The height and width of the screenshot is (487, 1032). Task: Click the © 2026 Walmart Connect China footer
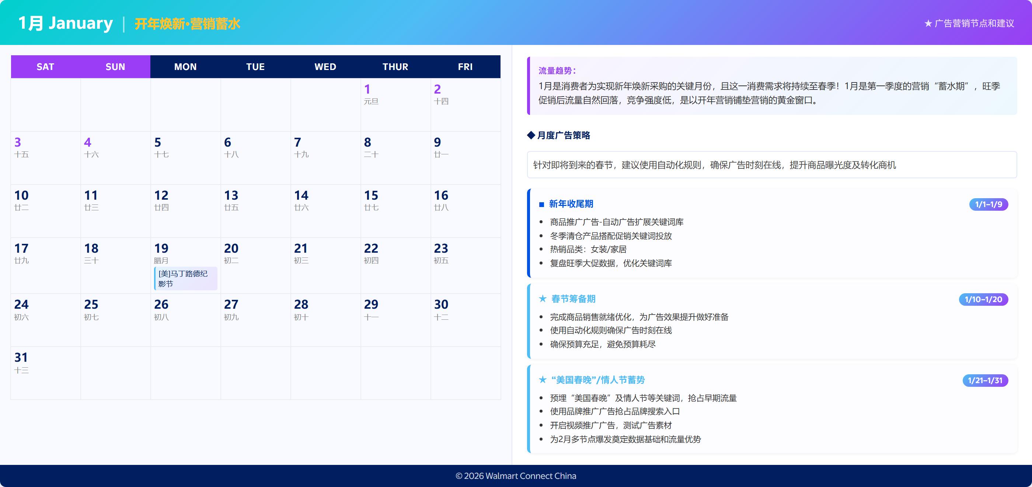516,476
